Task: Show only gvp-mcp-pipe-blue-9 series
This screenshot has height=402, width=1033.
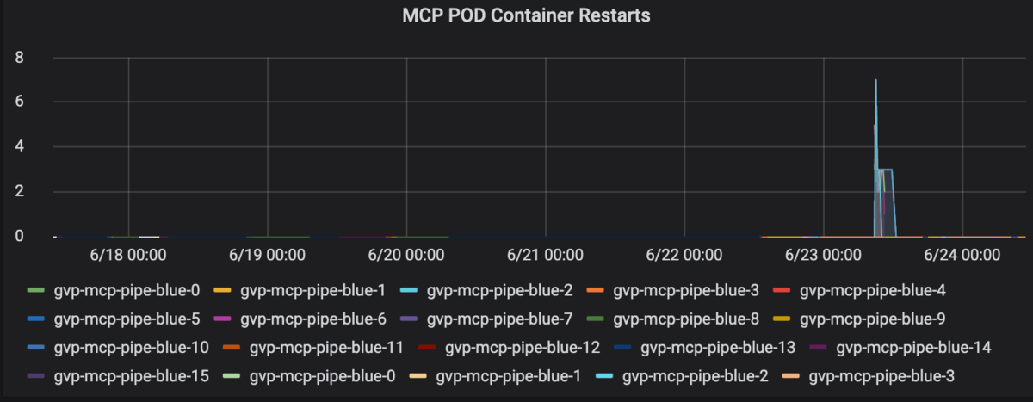Action: click(x=873, y=320)
